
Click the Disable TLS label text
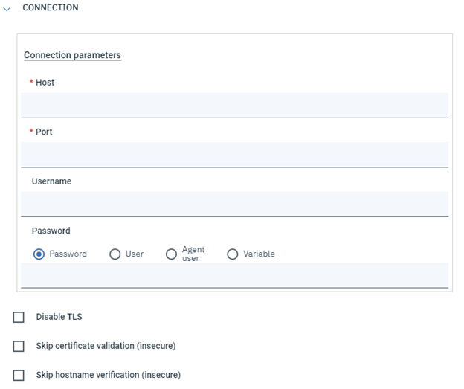tap(59, 317)
